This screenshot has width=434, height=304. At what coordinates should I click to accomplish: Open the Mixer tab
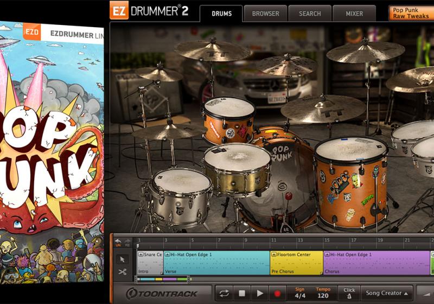tap(354, 13)
